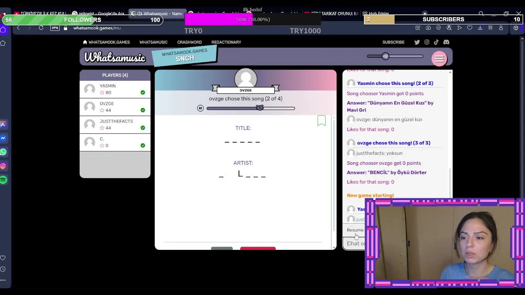Bookmark this song with the green icon

coord(322,120)
